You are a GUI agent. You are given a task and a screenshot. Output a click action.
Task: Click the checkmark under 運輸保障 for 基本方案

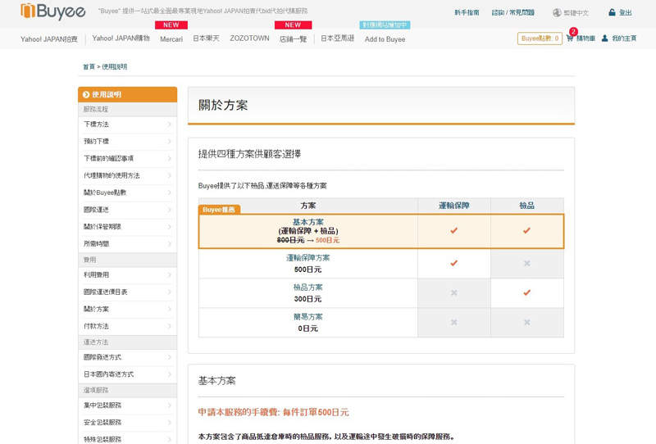pyautogui.click(x=453, y=231)
